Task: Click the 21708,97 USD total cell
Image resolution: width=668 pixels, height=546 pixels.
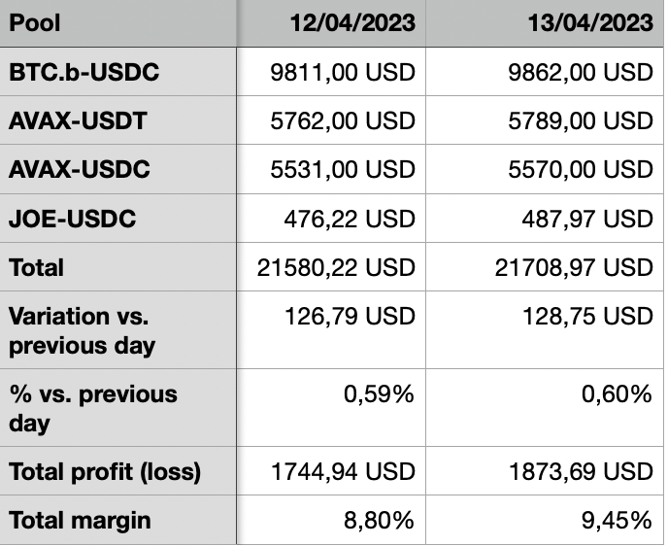Action: [x=573, y=267]
